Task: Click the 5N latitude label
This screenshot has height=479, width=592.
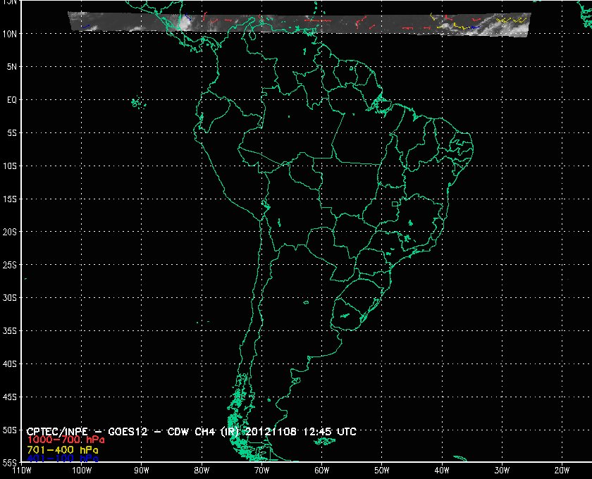Action: tap(12, 67)
